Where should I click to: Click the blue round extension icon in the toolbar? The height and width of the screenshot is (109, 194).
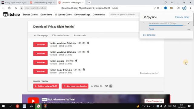[166, 8]
